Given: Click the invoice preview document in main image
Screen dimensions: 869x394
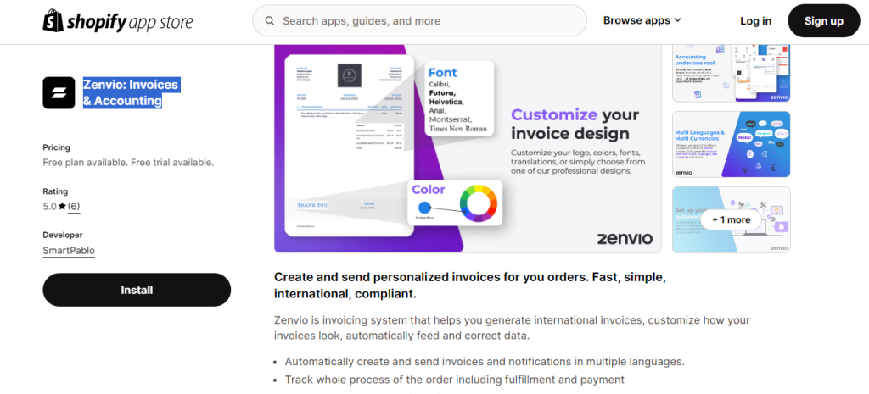Looking at the screenshot, I should pyautogui.click(x=349, y=145).
